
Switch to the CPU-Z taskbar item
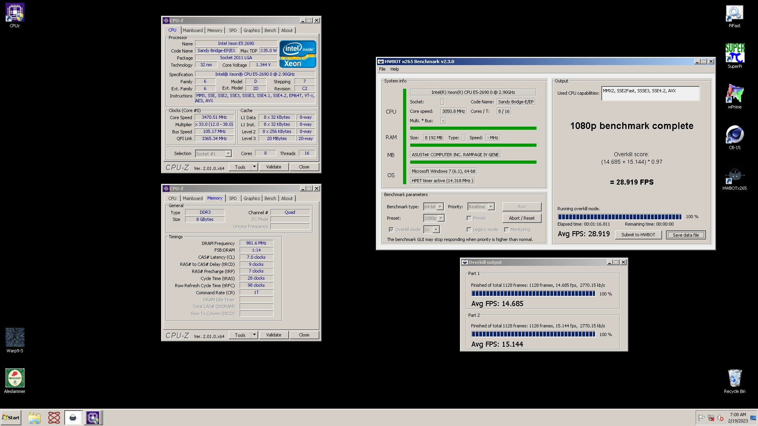(93, 418)
